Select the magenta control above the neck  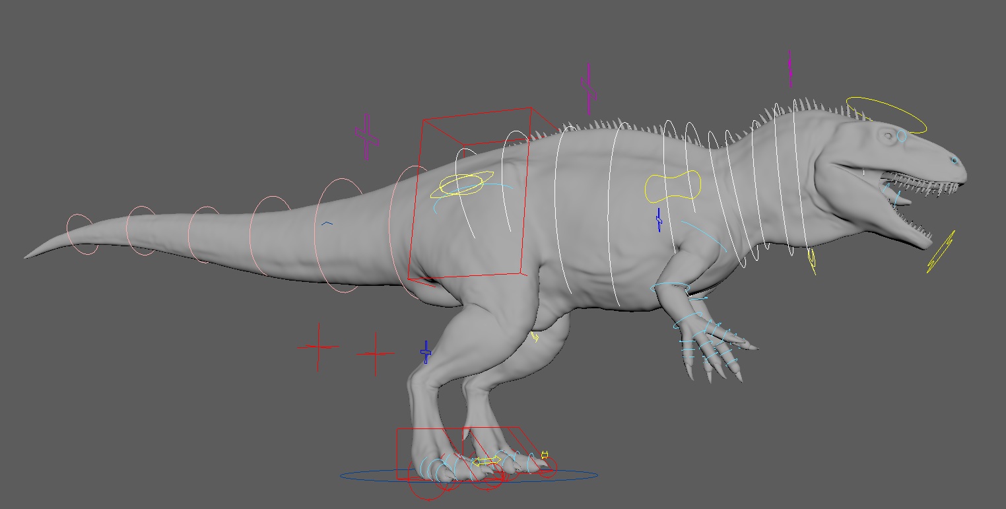(x=789, y=69)
